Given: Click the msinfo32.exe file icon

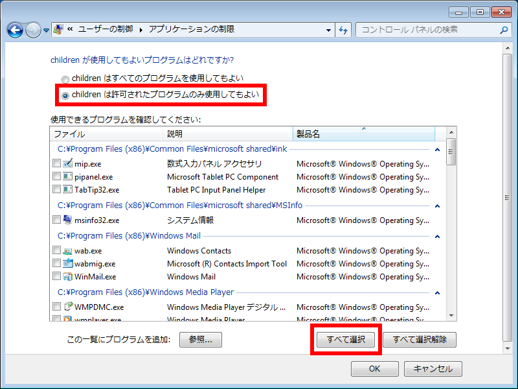Looking at the screenshot, I should click(x=68, y=219).
